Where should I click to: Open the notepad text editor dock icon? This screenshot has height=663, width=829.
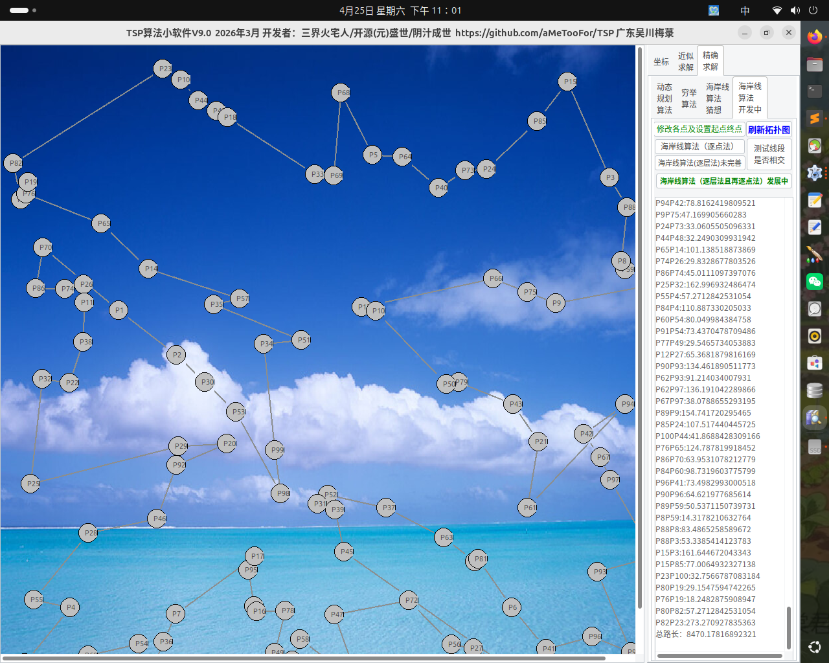pyautogui.click(x=815, y=200)
